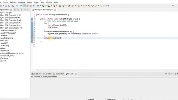Close the MultipleCatchBlock.java editor tab
Screen dimensions: 178x100
point(55,10)
